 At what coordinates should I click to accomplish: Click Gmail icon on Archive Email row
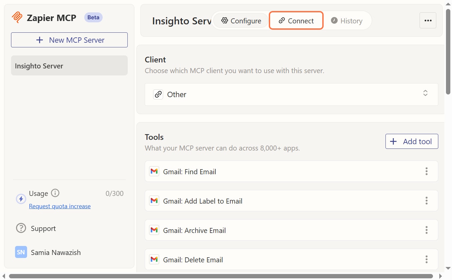click(x=154, y=230)
